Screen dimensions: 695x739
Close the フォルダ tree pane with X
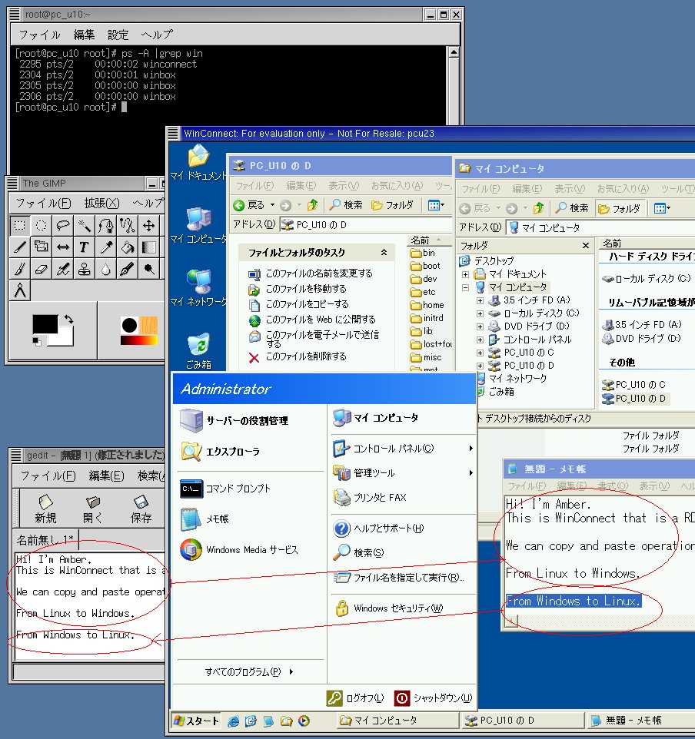click(x=586, y=246)
